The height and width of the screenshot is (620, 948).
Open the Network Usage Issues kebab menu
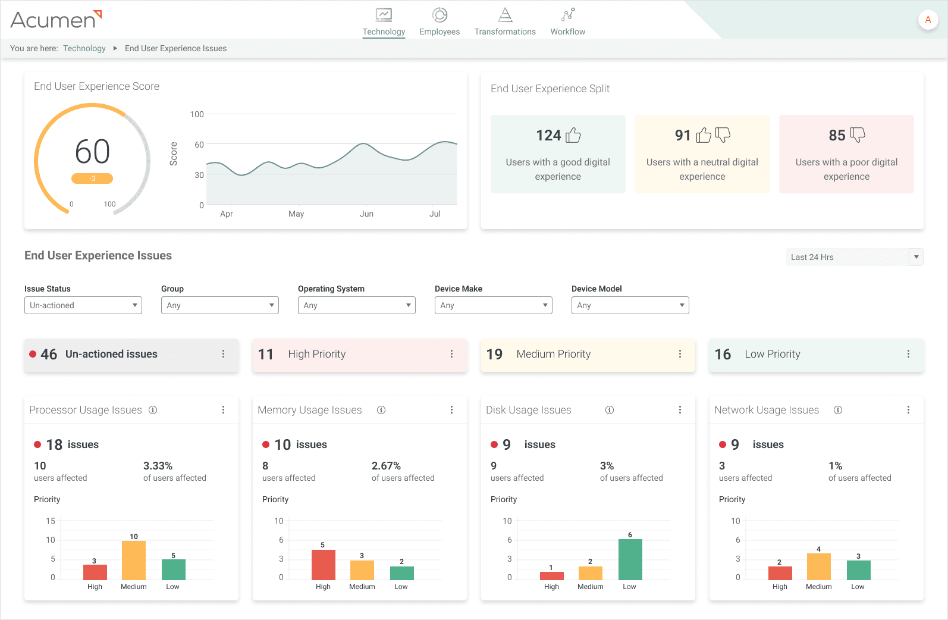click(908, 410)
